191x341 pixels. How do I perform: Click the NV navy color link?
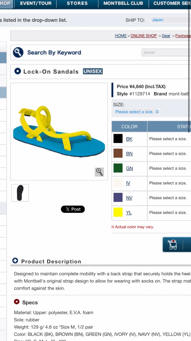(x=129, y=198)
